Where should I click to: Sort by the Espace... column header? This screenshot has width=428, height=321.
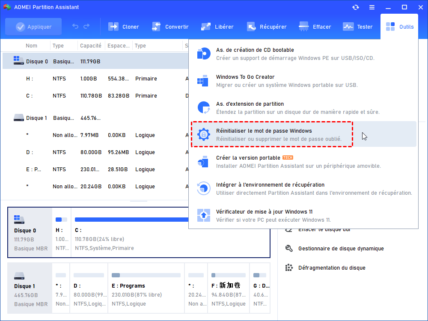[x=119, y=46]
